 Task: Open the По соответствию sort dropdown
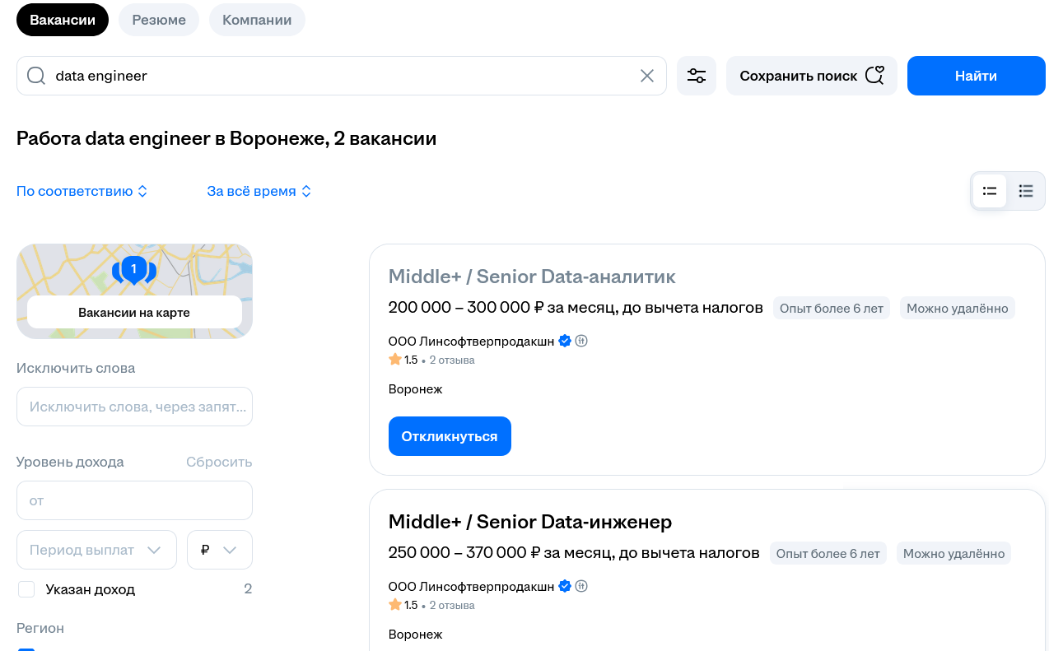click(x=82, y=191)
